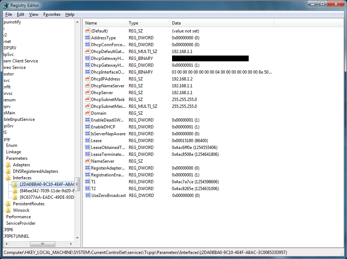Viewport: 347px width, 259px height.
Task: Open the Help menu
Action: 70,14
